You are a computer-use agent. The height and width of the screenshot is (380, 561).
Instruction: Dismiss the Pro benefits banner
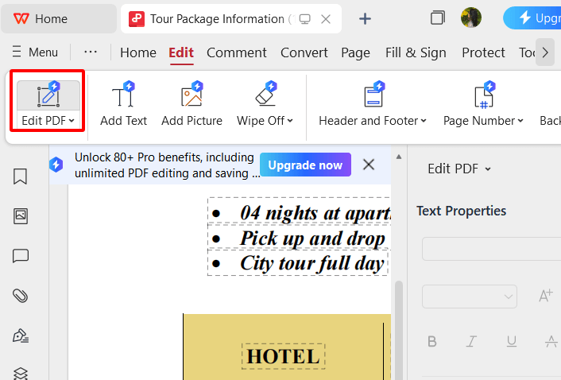(369, 165)
